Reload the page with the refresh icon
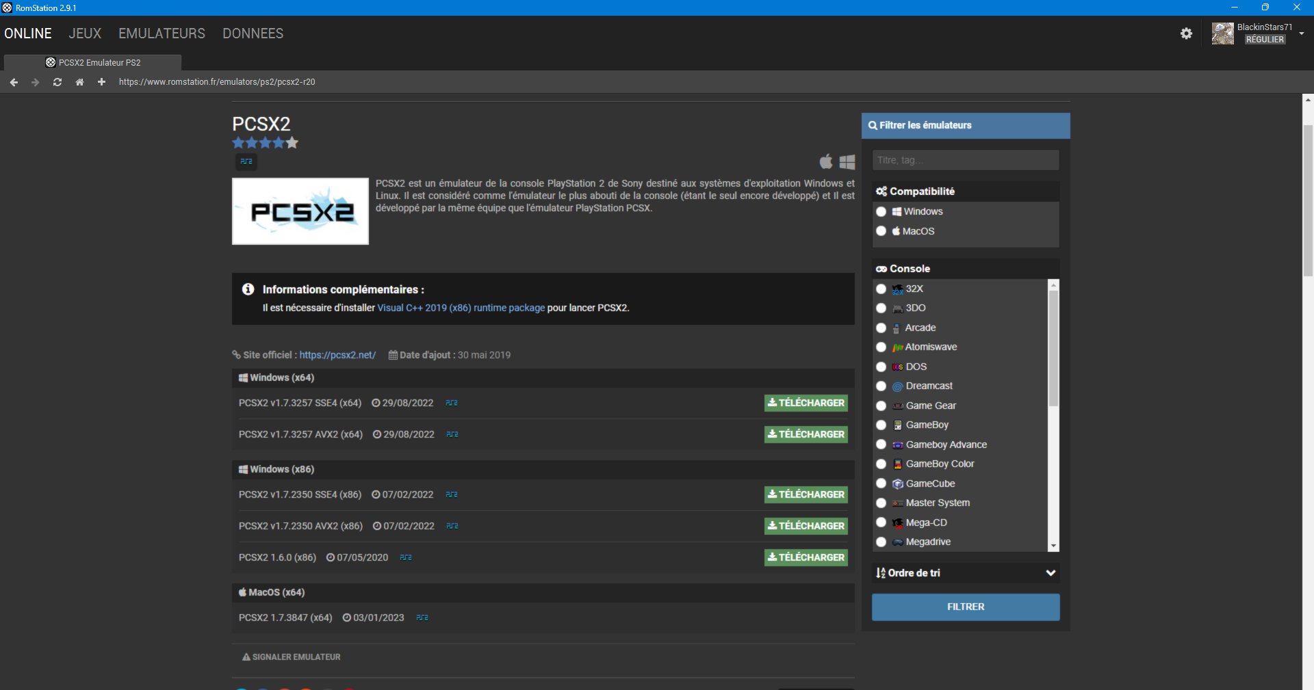 click(x=57, y=82)
